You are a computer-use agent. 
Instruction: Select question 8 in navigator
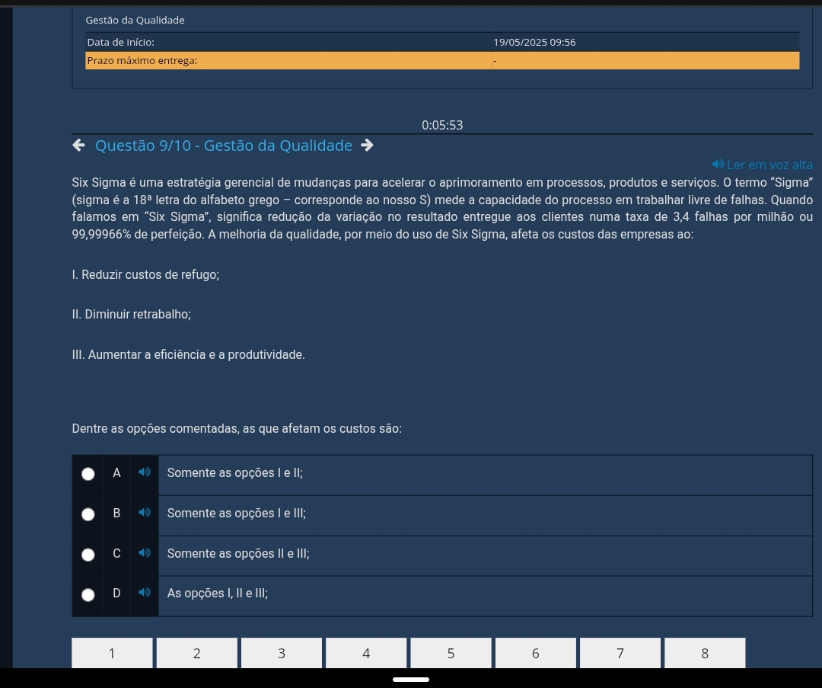(x=704, y=653)
